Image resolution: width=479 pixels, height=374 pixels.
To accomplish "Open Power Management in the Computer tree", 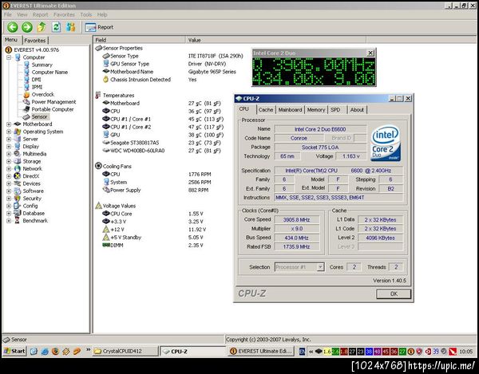I will 53,101.
